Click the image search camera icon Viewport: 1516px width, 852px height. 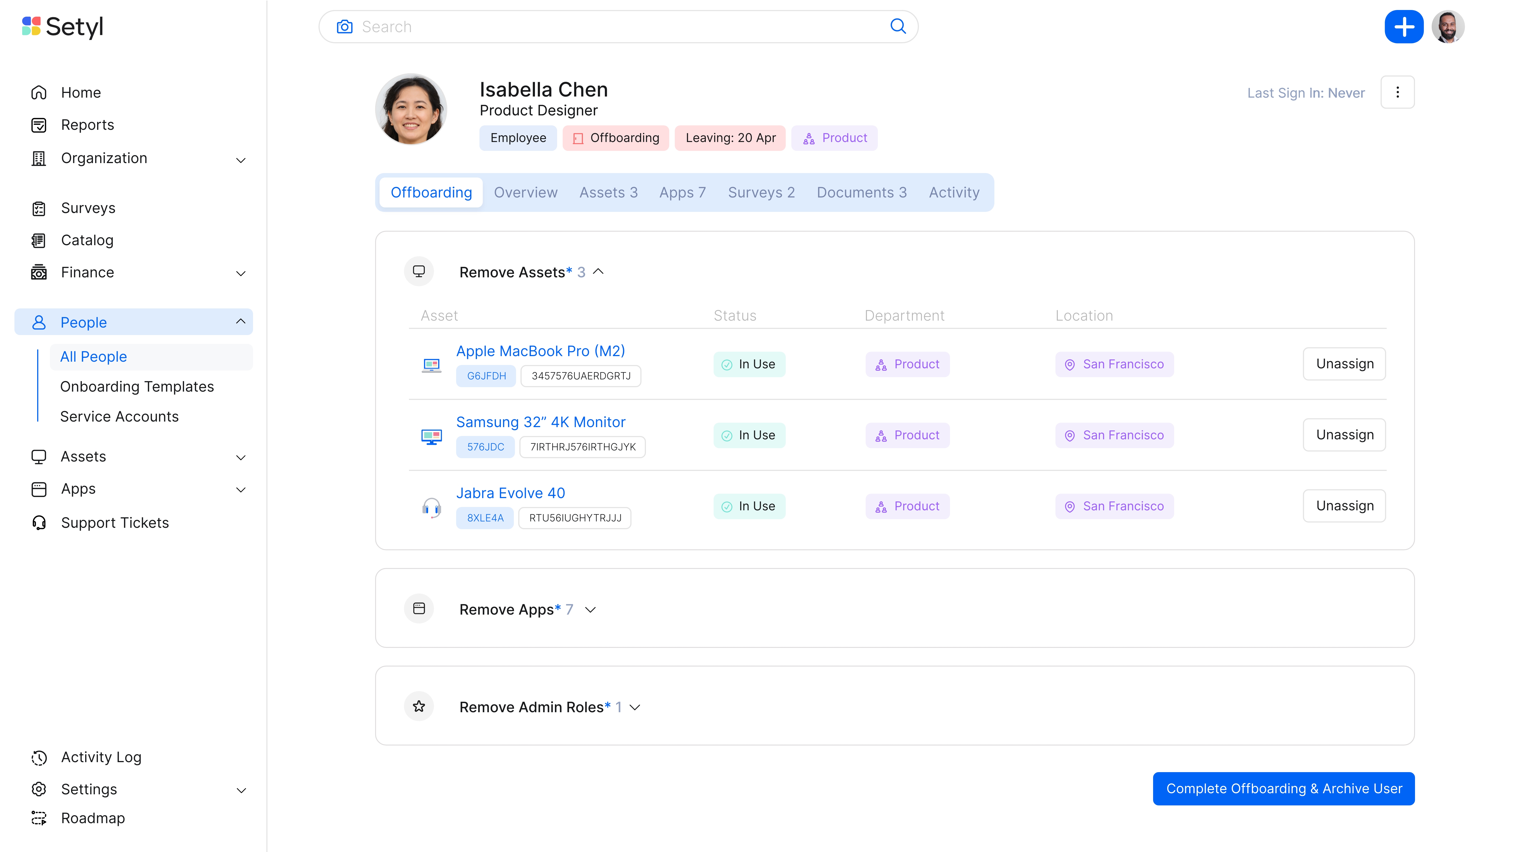click(x=344, y=26)
